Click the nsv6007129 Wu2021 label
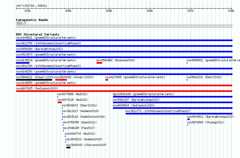Viewport: 240px width, 158px height. tap(73, 100)
